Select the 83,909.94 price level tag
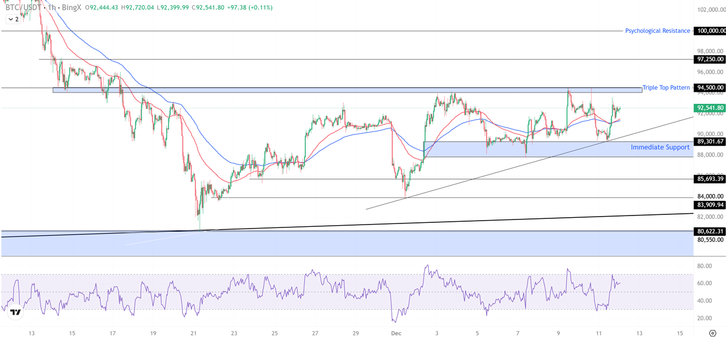Screen dimensions: 726x338 coord(710,205)
